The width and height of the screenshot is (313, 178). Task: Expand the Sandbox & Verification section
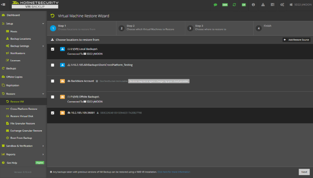pos(23,146)
